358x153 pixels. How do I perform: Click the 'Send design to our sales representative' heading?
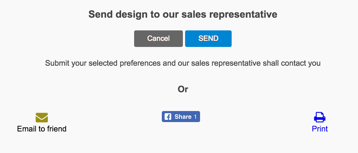point(183,14)
